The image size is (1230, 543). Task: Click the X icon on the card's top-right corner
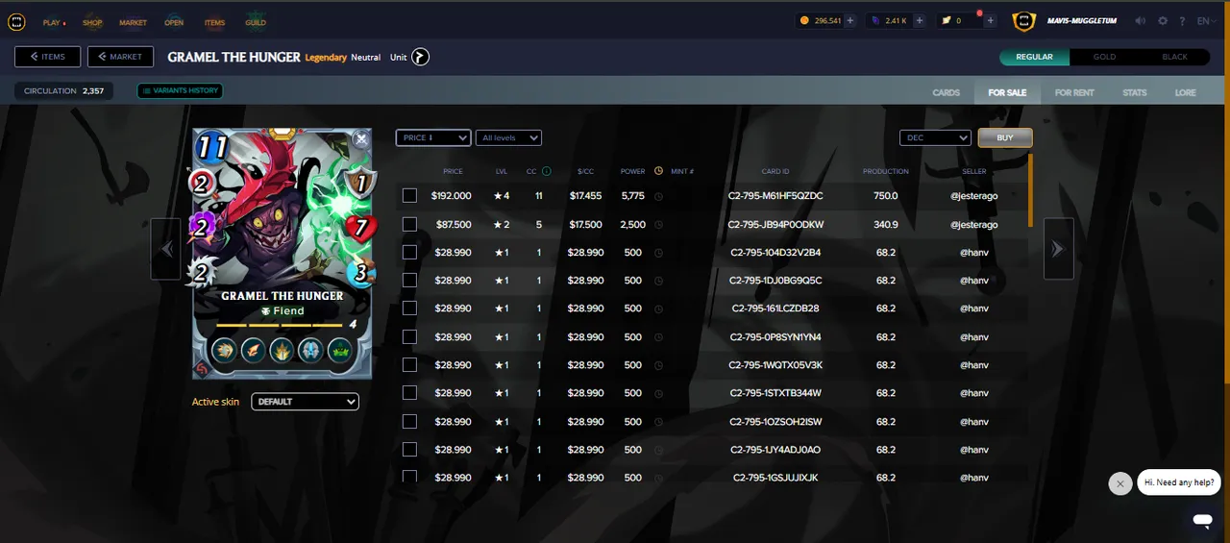coord(360,139)
